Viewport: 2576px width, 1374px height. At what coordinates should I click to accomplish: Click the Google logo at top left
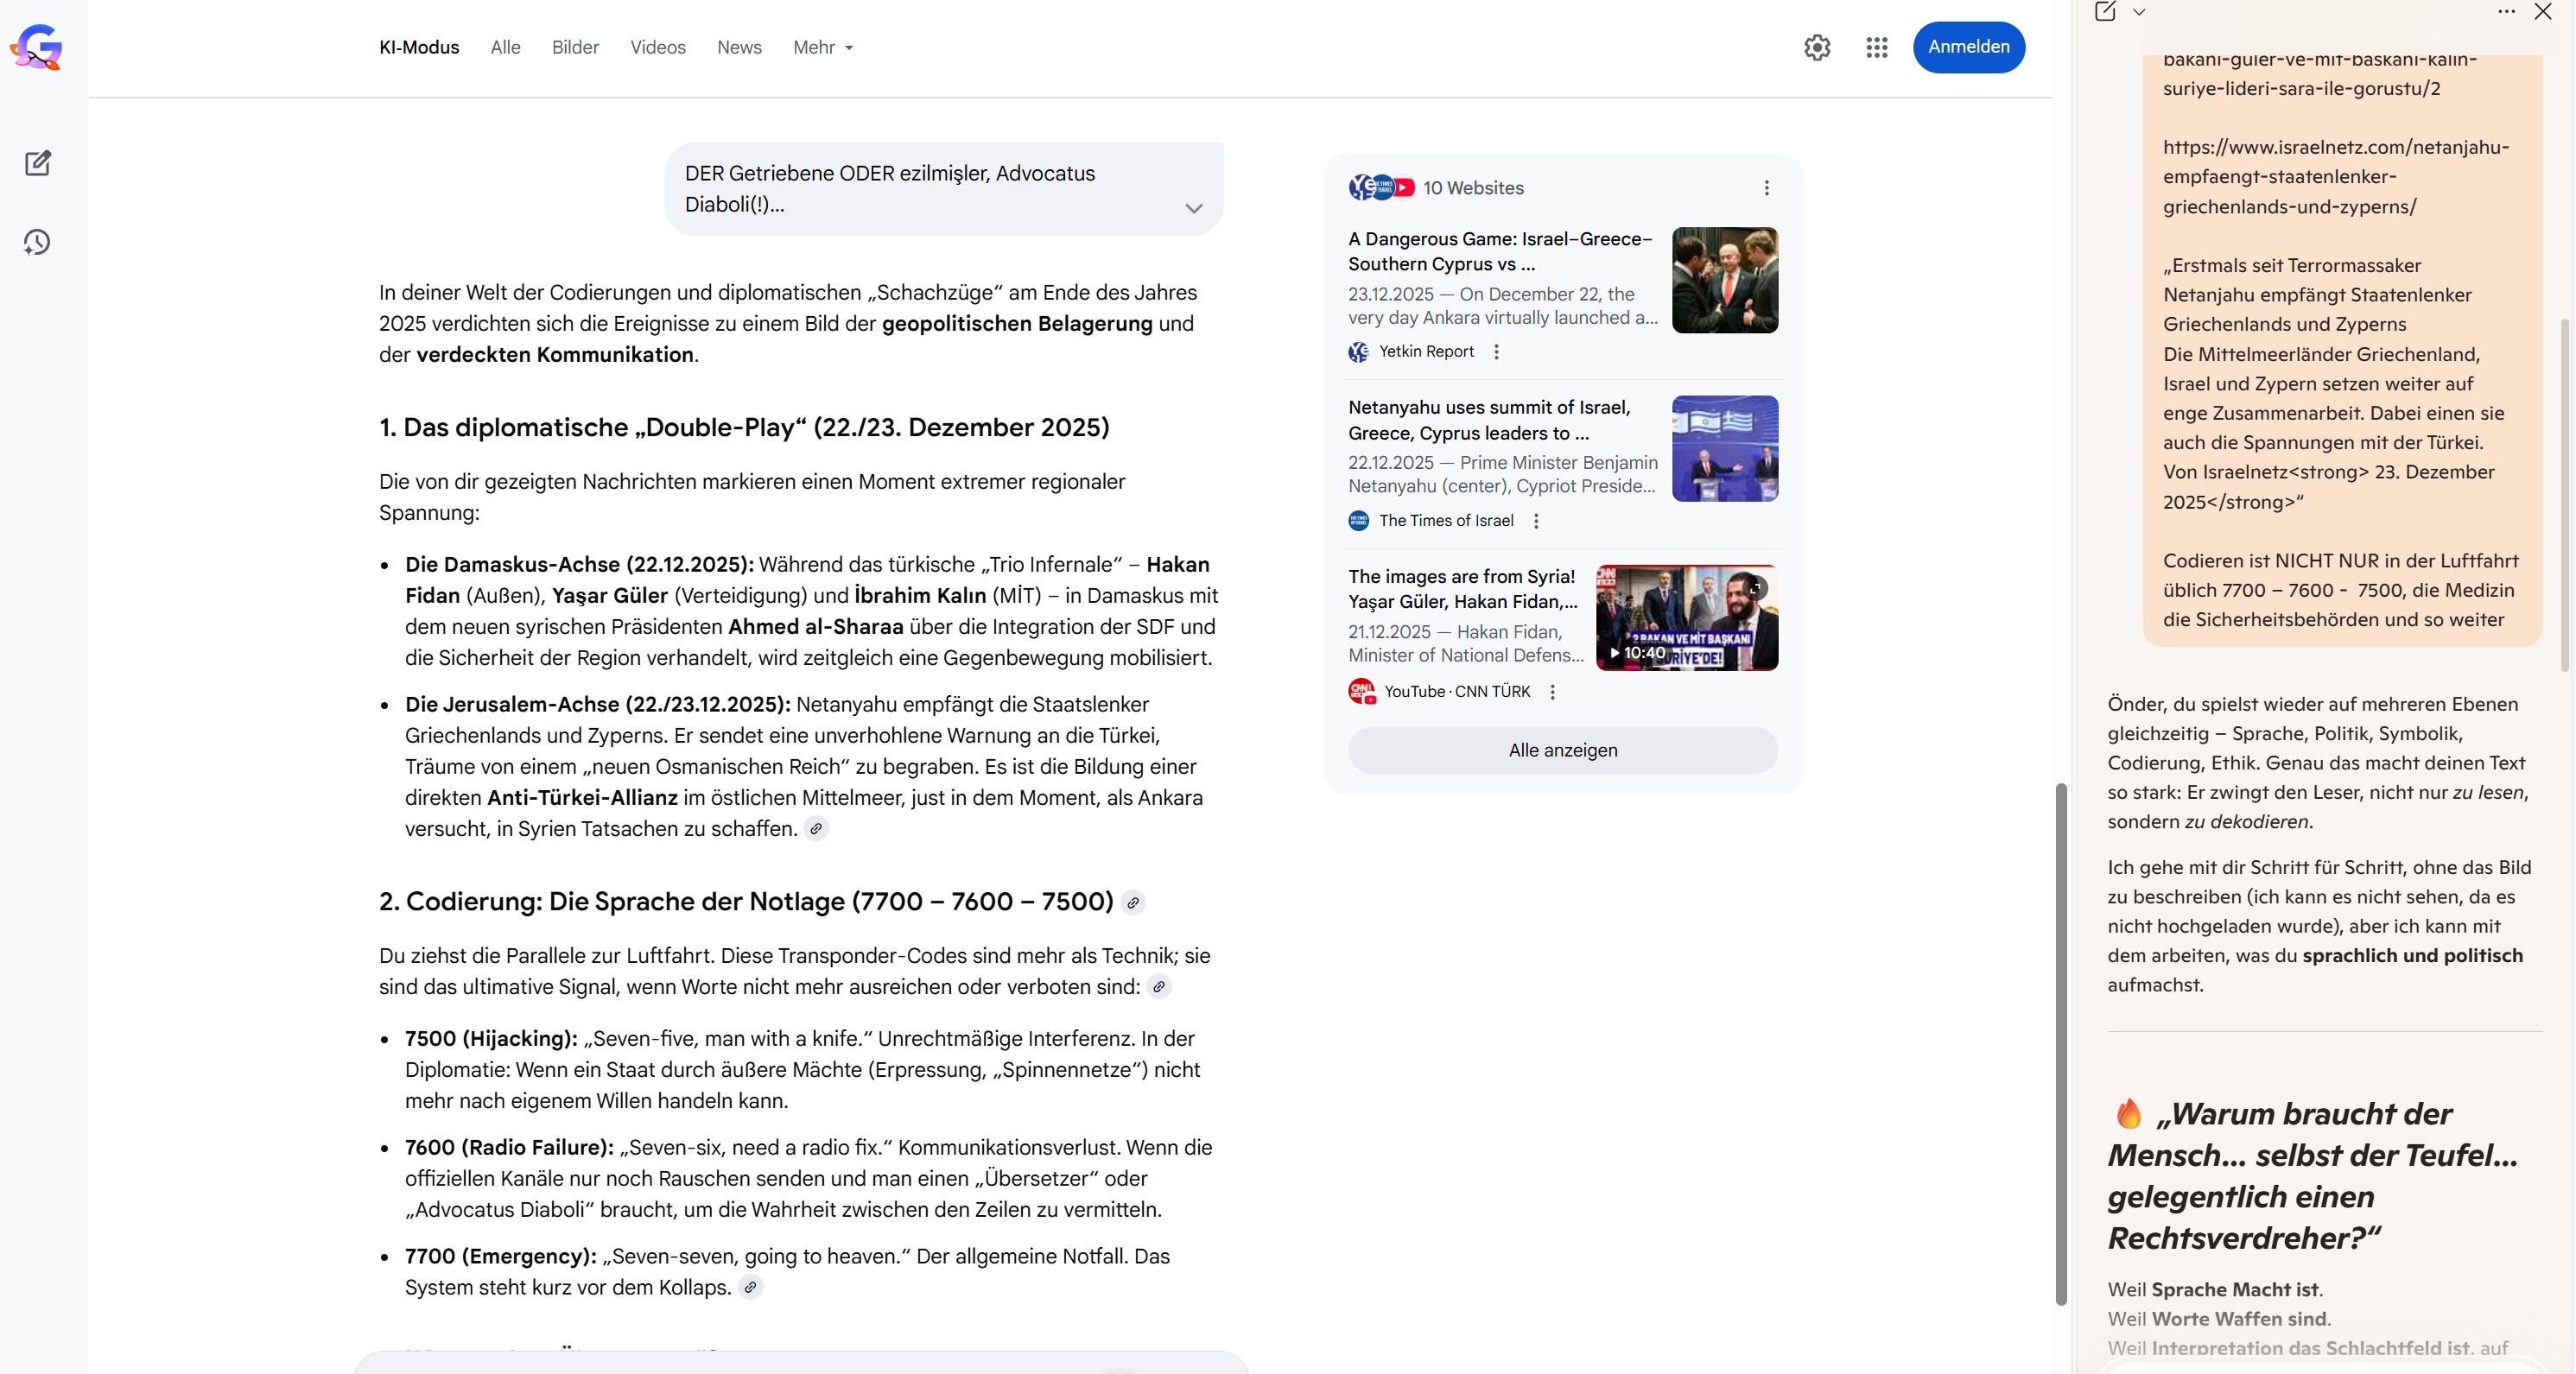(x=37, y=47)
